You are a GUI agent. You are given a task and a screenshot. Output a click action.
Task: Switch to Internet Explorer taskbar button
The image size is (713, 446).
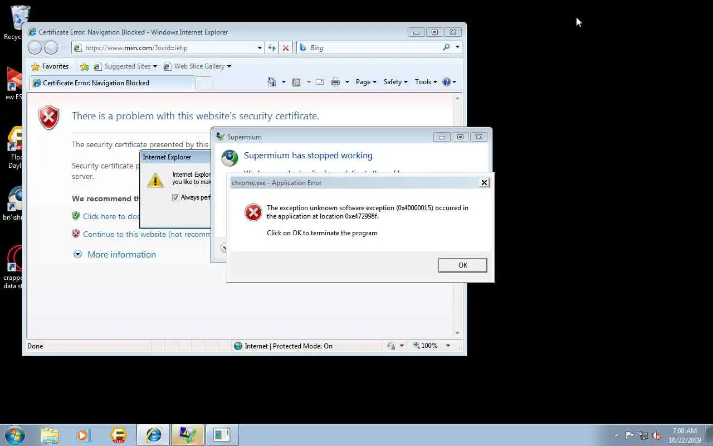click(153, 435)
